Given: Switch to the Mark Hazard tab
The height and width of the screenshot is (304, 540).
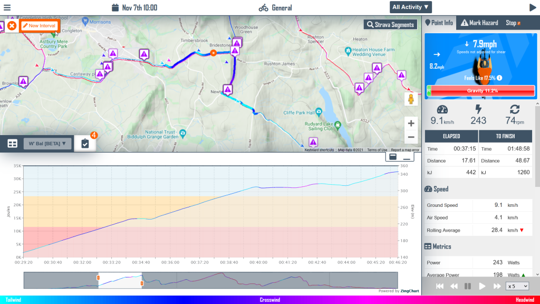Looking at the screenshot, I should click(479, 23).
